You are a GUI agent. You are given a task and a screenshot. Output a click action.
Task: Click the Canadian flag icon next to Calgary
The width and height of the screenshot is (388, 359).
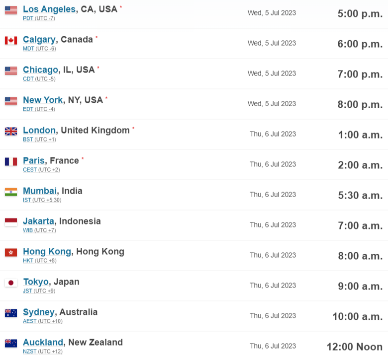point(11,41)
